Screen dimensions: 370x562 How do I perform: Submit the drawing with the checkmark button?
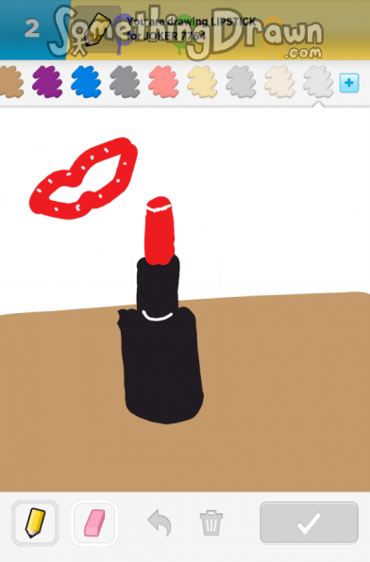309,523
